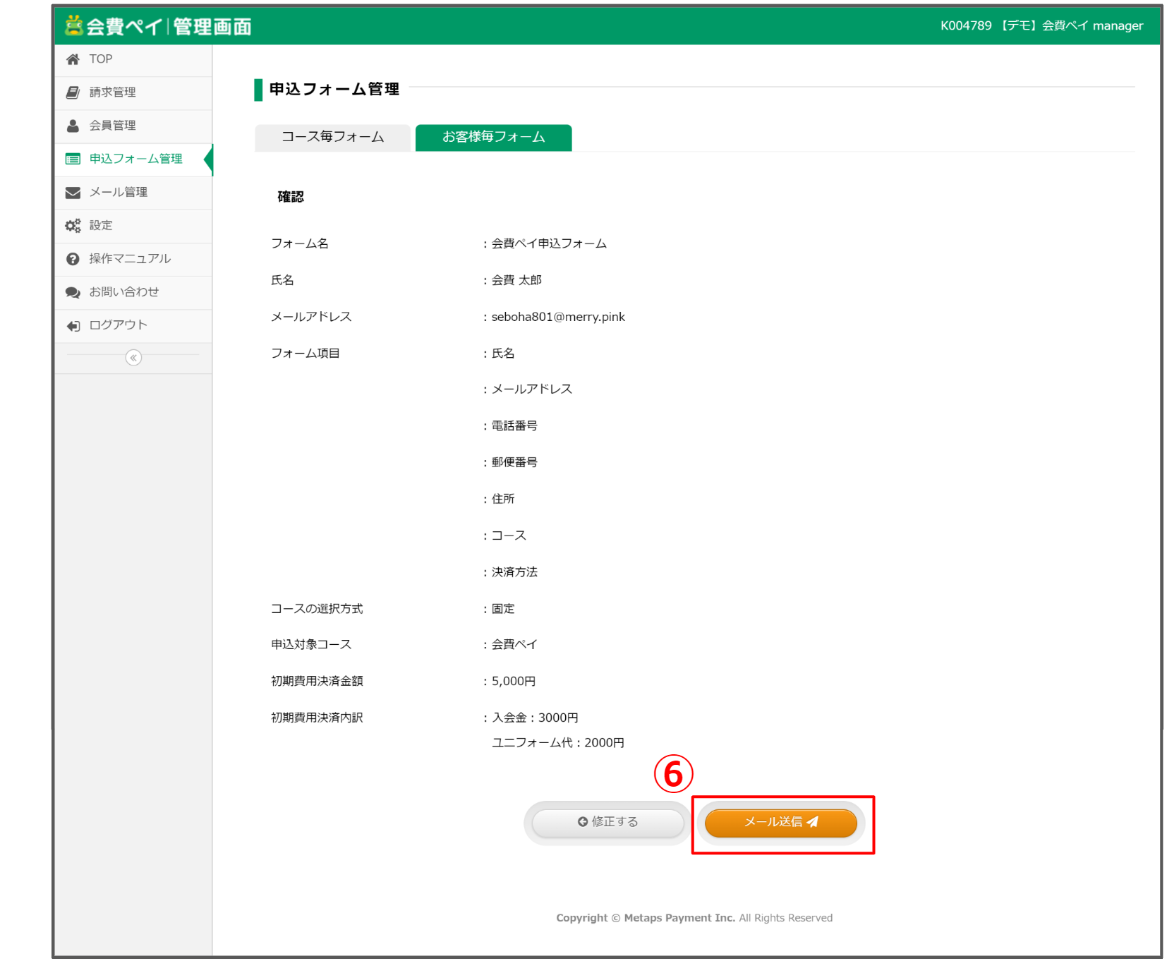Click the orange メール送信 button
This screenshot has width=1167, height=961.
780,821
